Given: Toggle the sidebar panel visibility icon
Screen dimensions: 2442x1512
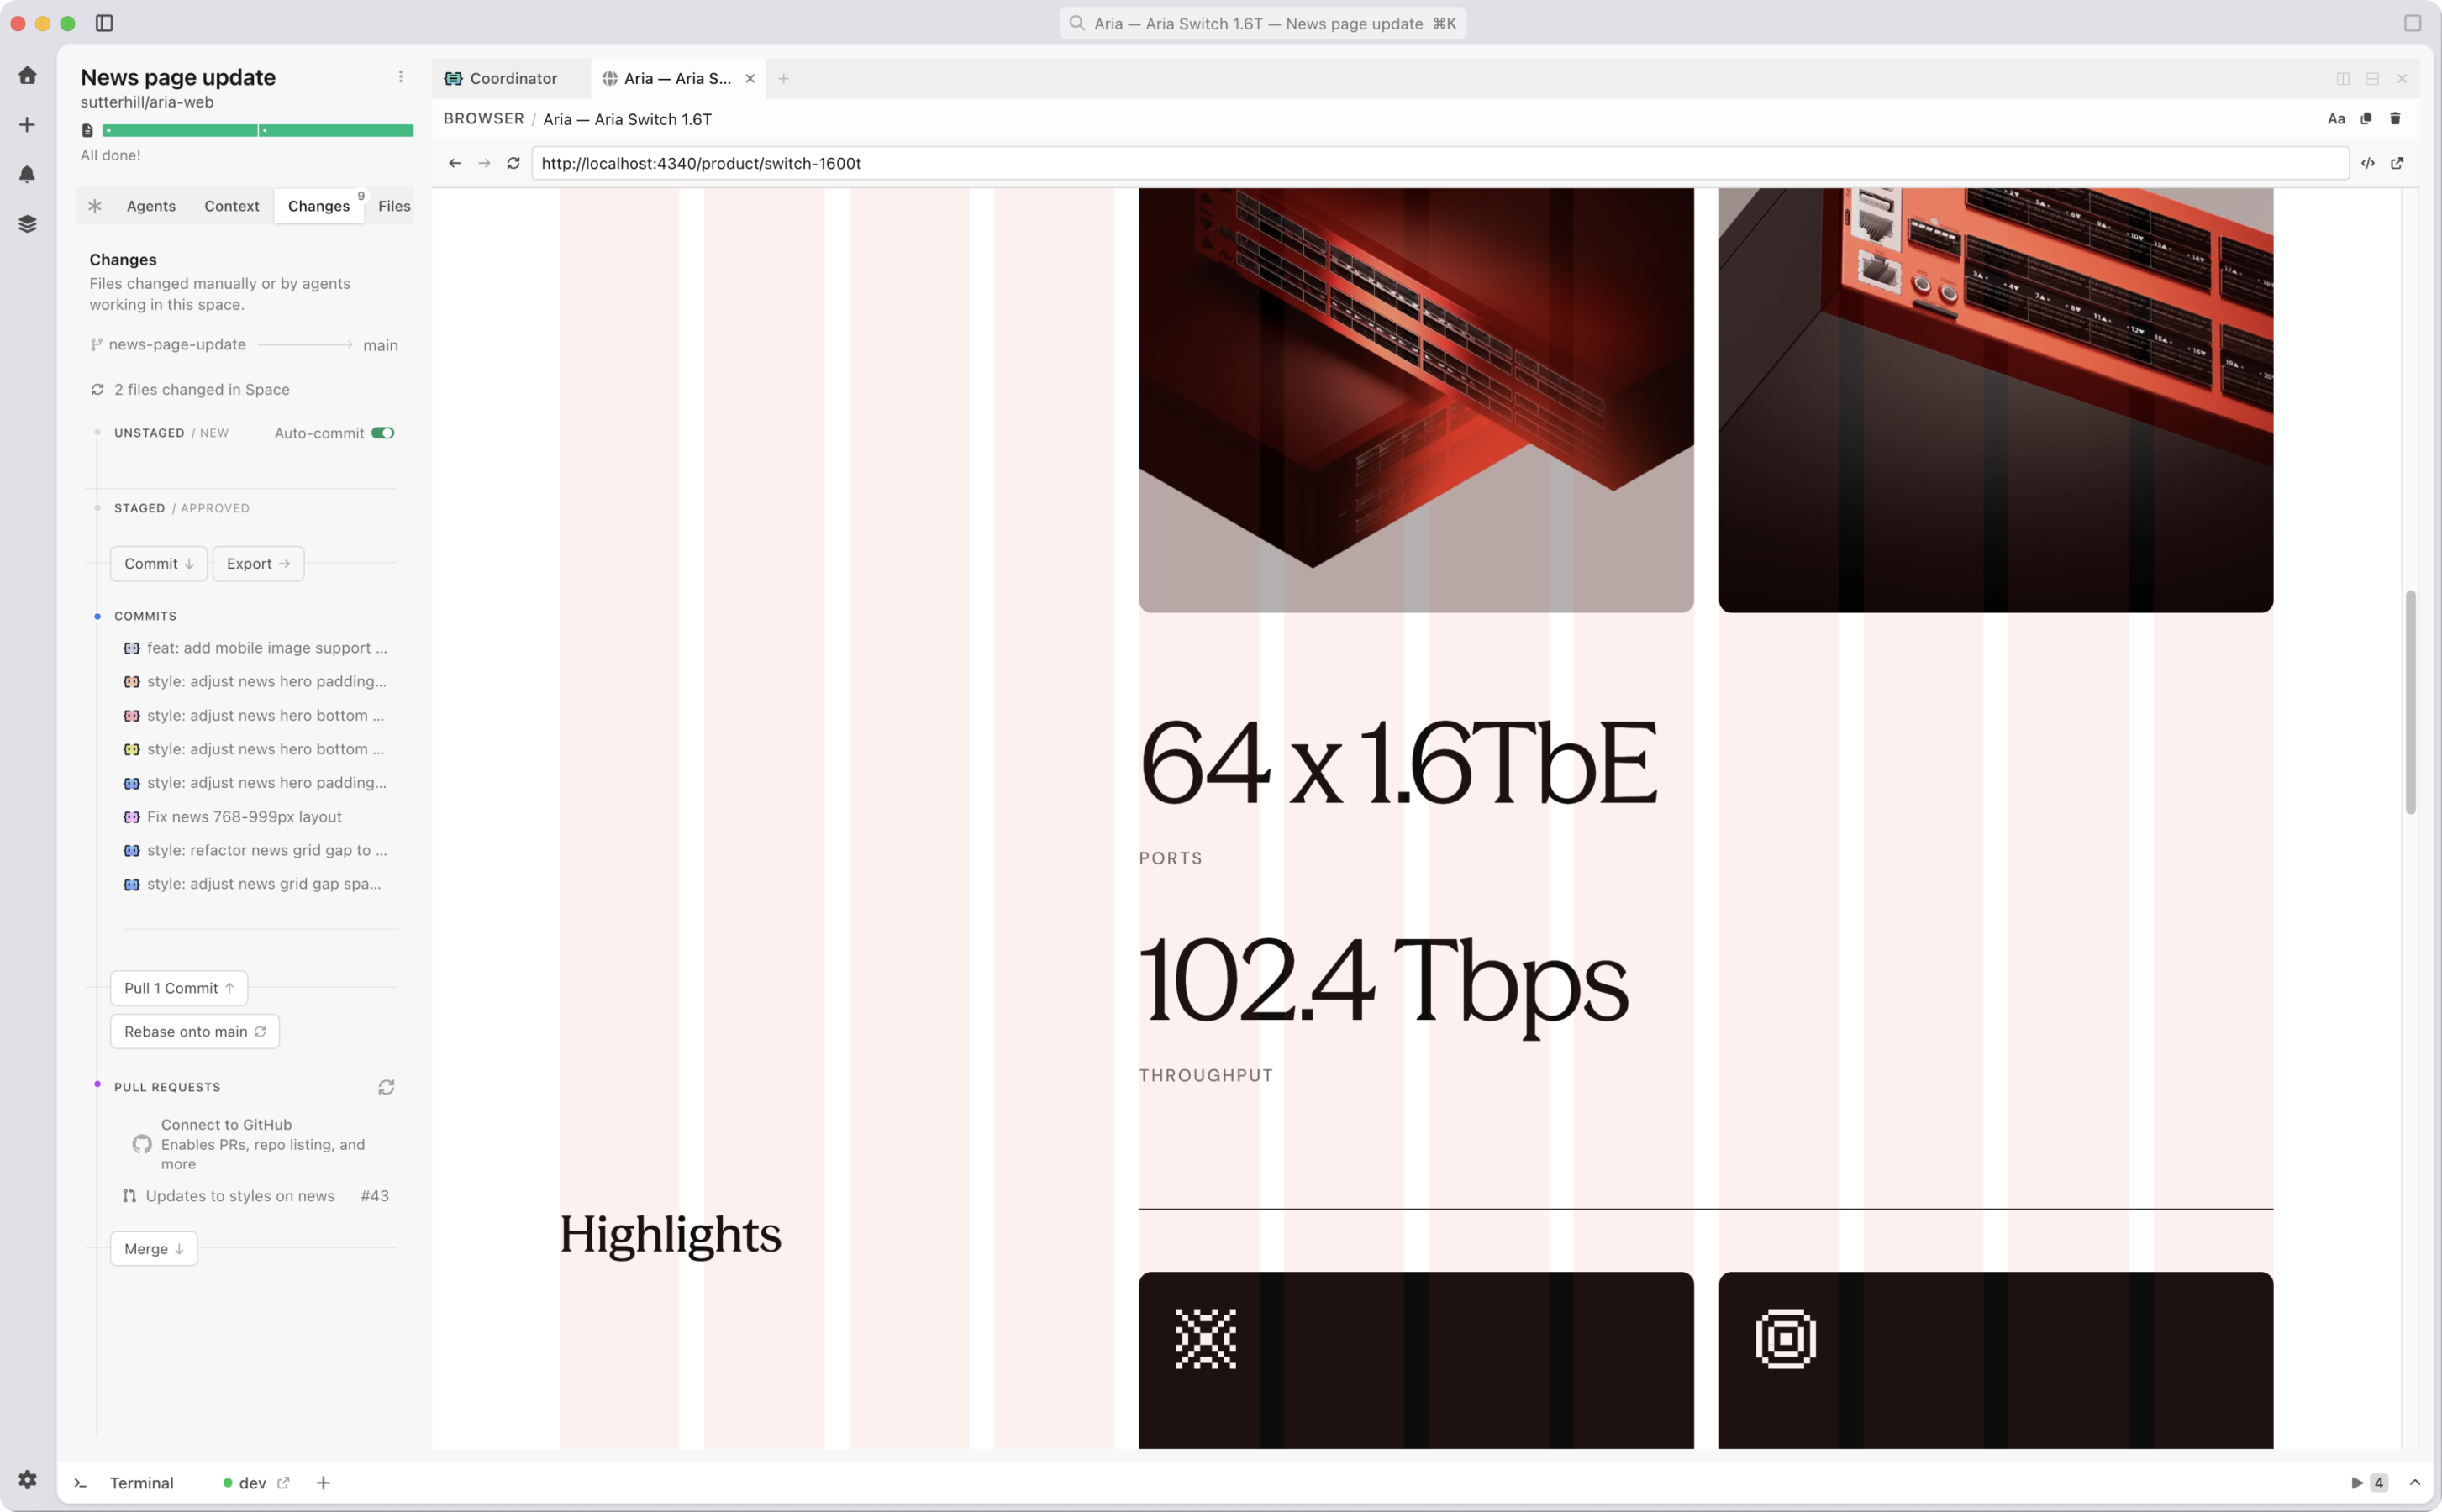Looking at the screenshot, I should coord(104,23).
